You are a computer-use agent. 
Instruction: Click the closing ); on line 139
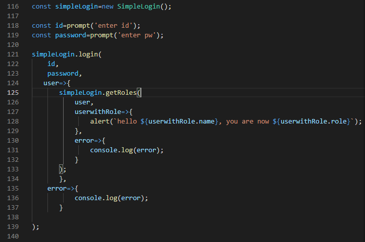pos(36,227)
